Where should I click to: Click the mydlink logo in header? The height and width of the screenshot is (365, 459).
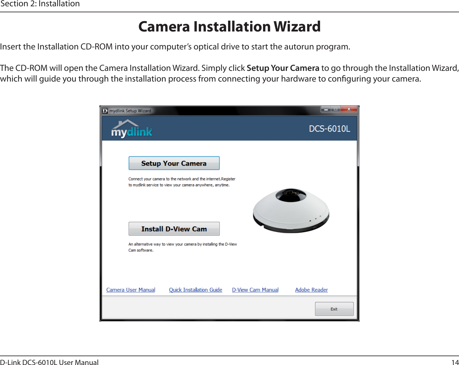[x=132, y=128]
